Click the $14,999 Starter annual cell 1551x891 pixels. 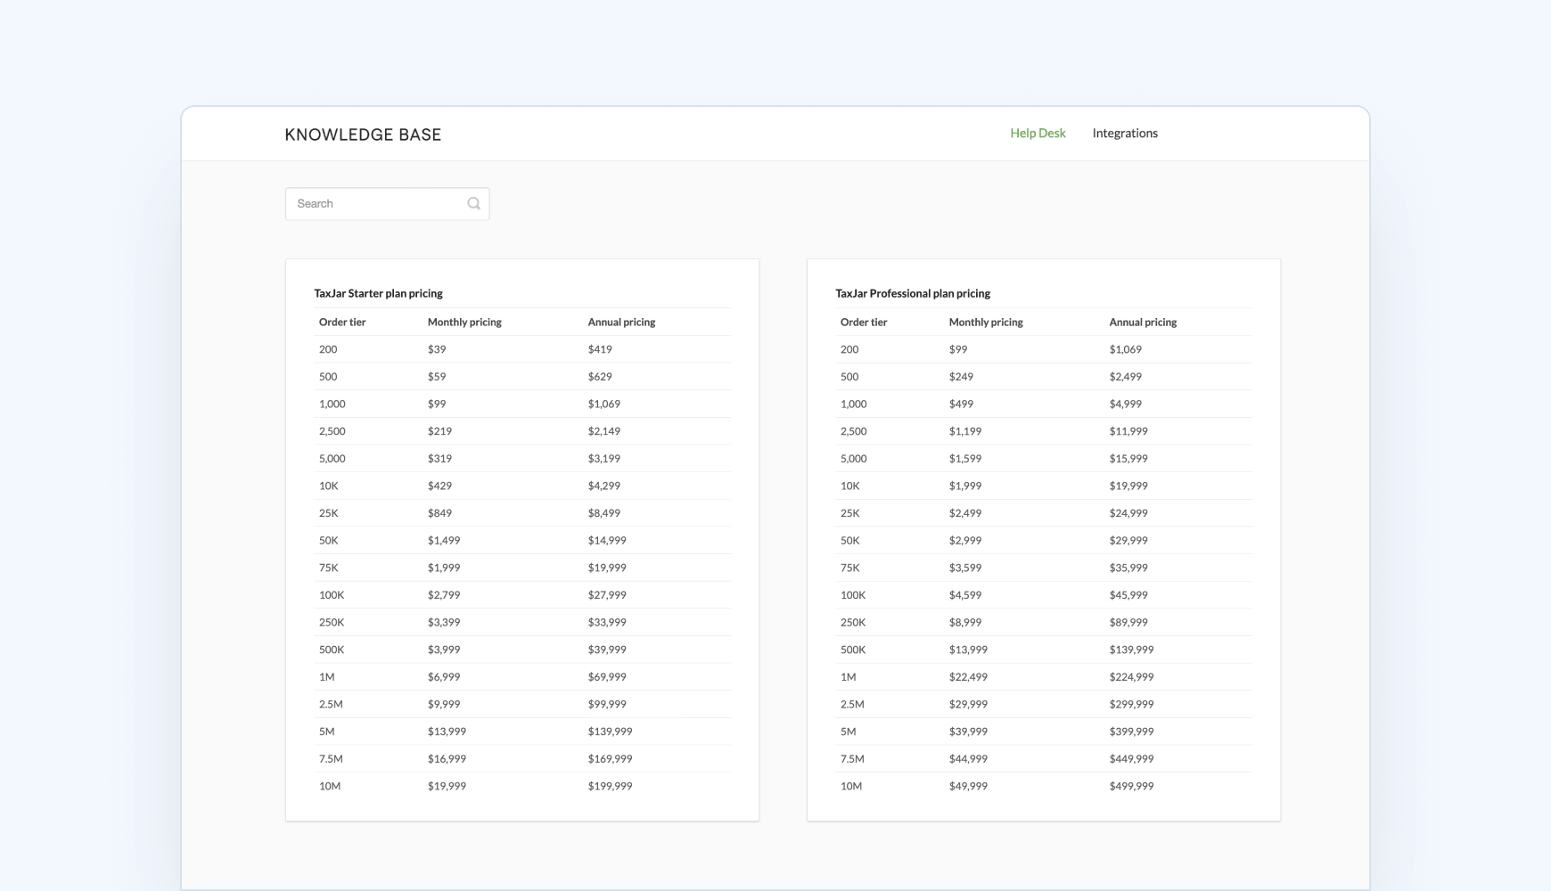607,541
